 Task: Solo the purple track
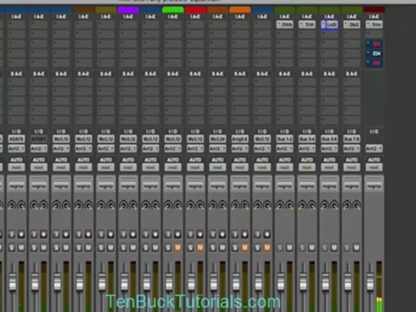click(123, 248)
